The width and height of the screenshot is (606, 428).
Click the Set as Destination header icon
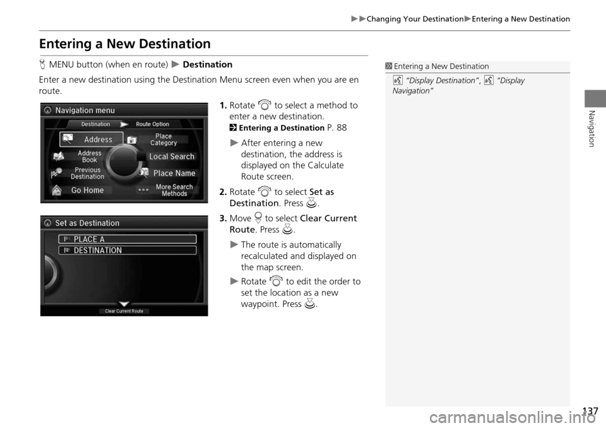tap(47, 223)
